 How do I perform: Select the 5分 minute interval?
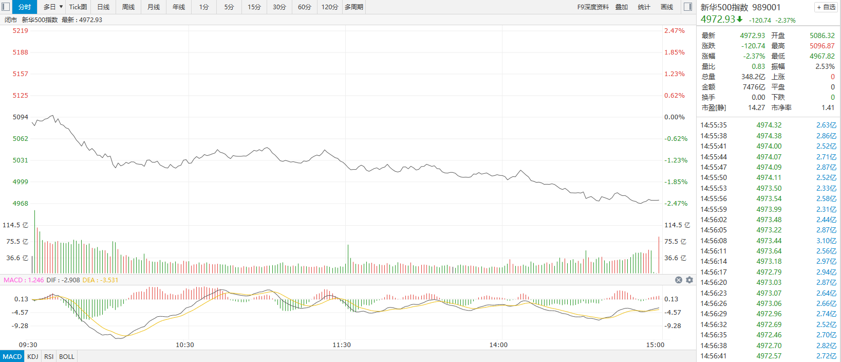(229, 7)
